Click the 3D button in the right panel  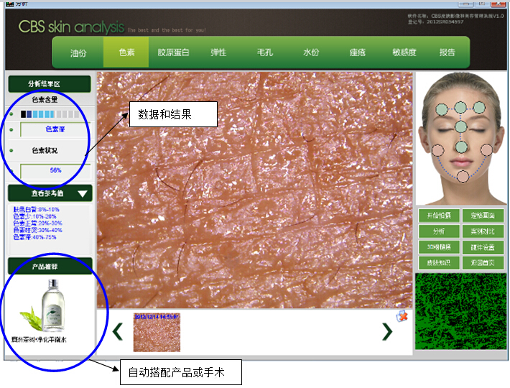[x=439, y=247]
